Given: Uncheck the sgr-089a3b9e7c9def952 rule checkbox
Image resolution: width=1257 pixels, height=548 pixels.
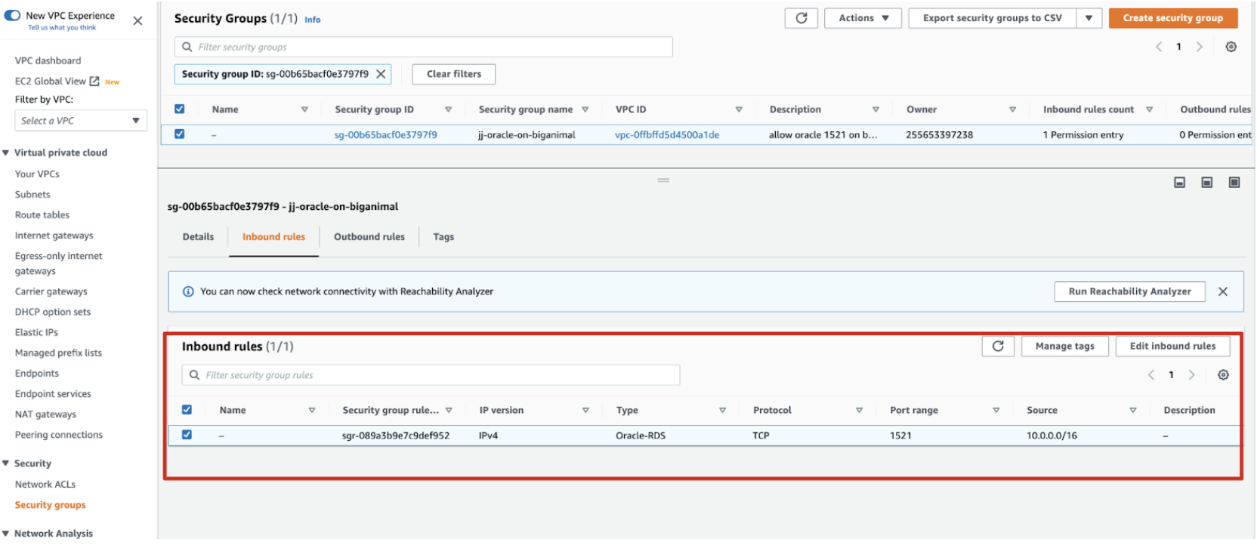Looking at the screenshot, I should (x=187, y=435).
